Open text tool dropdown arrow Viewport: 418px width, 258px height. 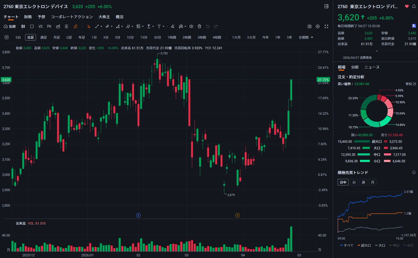coord(164,26)
